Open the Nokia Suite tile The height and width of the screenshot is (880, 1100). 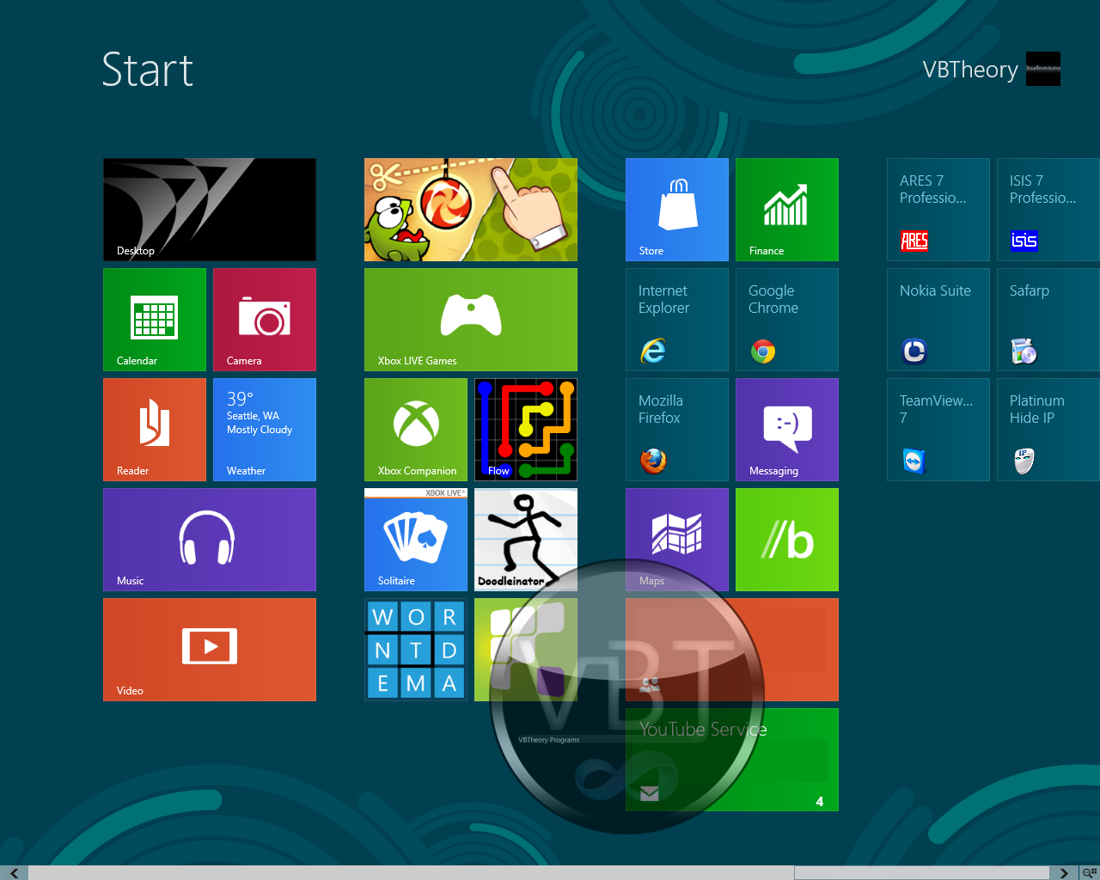[938, 320]
